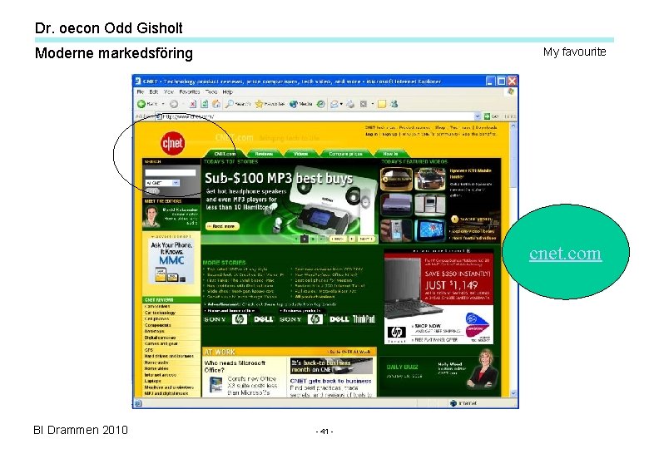
Task: Open the Car technology review category
Action: point(160,313)
